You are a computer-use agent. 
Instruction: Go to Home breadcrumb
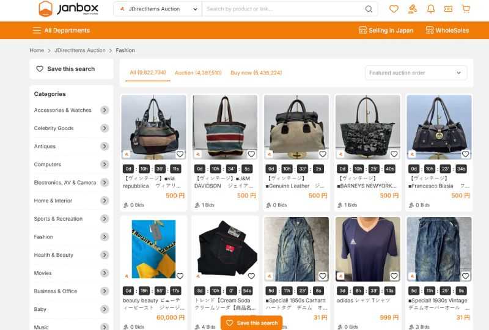[x=37, y=50]
